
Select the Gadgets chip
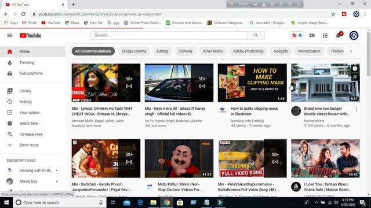281,51
